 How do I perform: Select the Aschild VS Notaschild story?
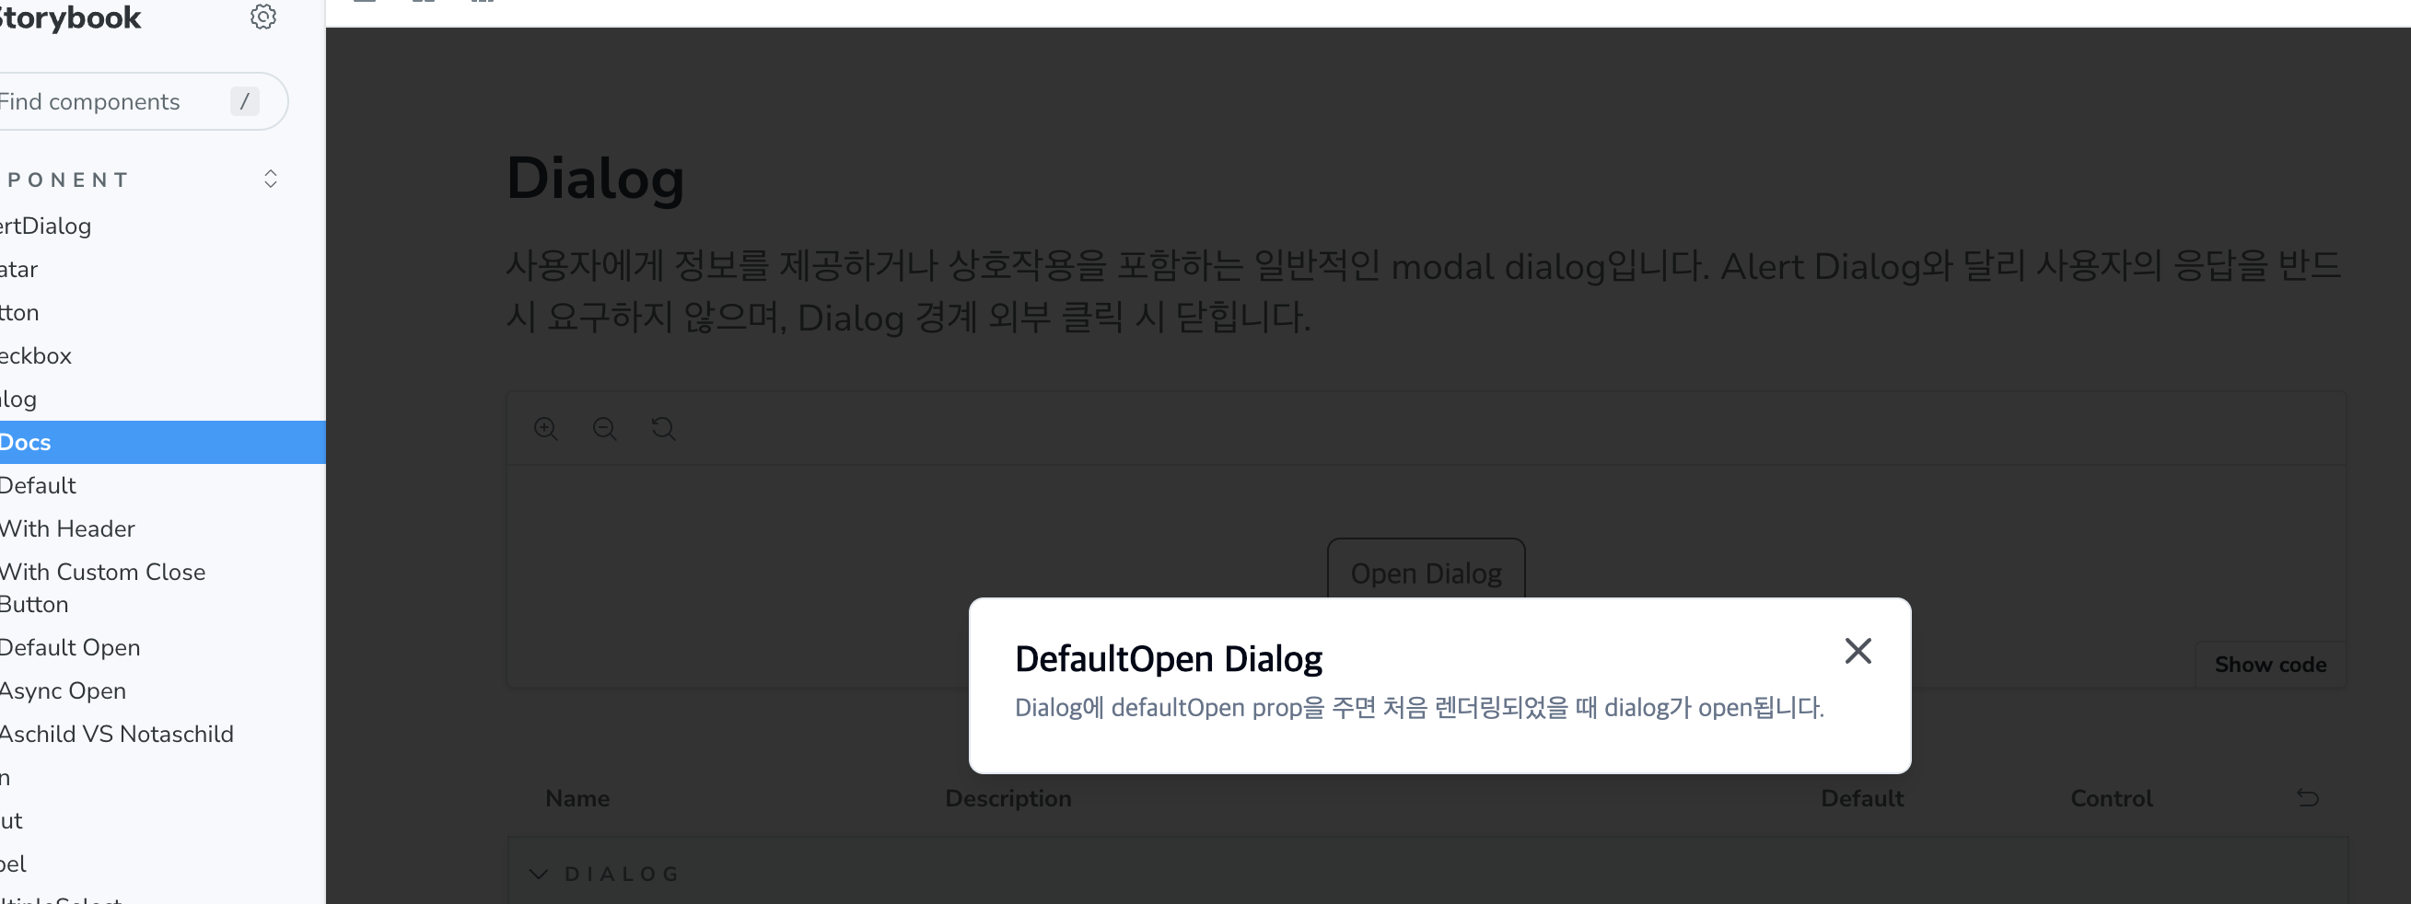116,734
